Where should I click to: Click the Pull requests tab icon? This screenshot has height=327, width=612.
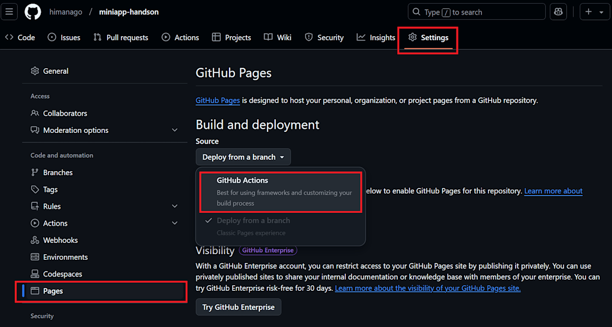97,37
